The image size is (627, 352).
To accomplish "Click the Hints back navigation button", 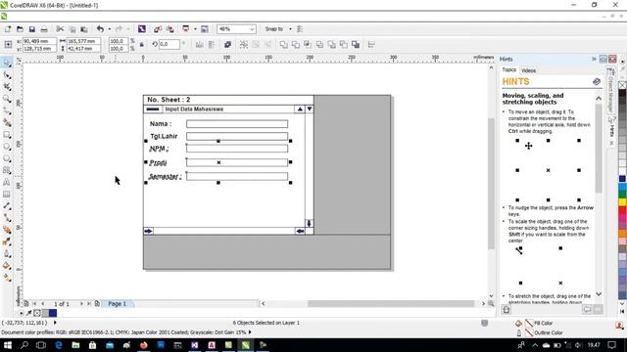I will pyautogui.click(x=587, y=309).
